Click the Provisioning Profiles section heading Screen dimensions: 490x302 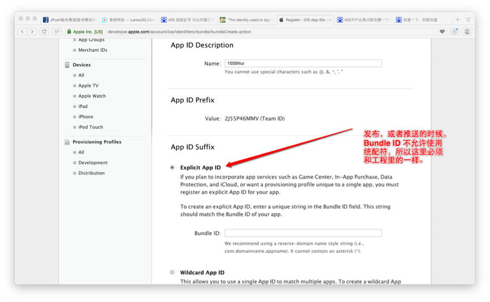click(x=97, y=142)
